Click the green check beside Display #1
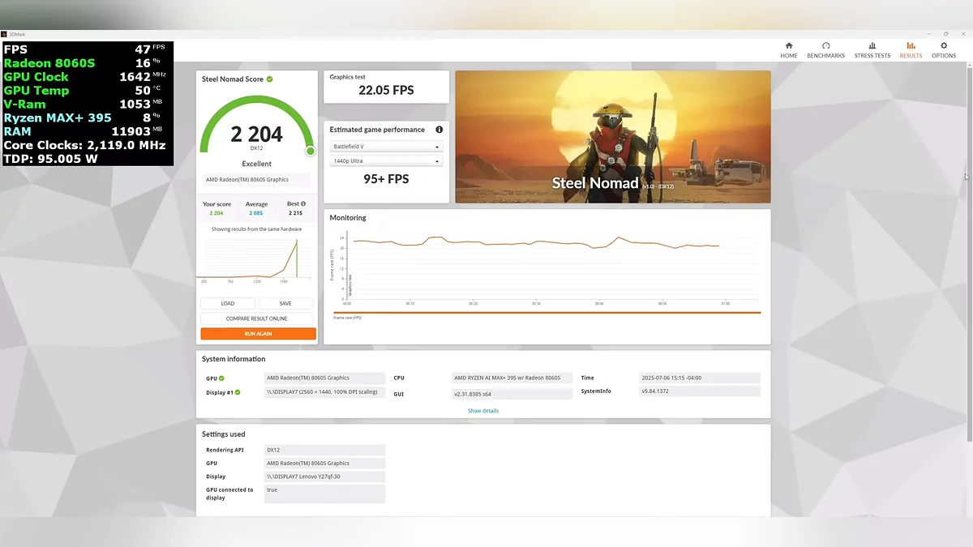Screen dimensions: 973x547 238,393
